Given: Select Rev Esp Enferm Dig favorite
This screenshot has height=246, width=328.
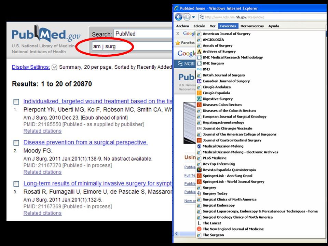Looking at the screenshot, I should pos(219,164).
